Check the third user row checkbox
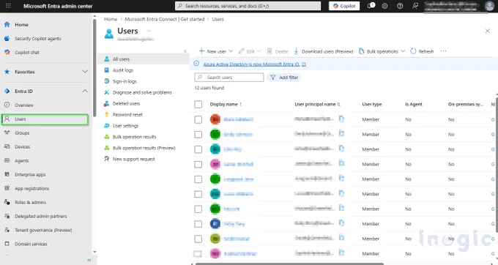498x265 pixels. [198, 149]
